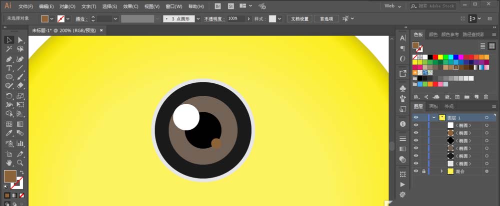
Task: Select the Eraser tool
Action: click(20, 85)
